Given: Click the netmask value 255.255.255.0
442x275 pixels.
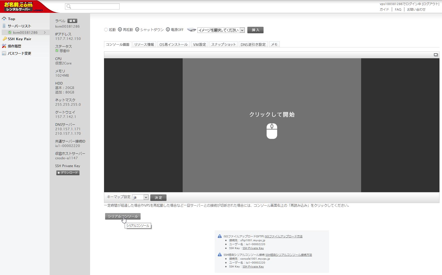Looking at the screenshot, I should (x=68, y=105).
